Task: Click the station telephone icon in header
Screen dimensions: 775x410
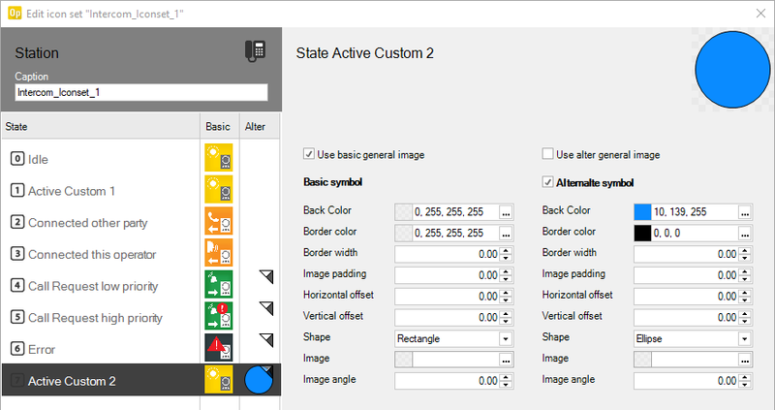Action: click(x=255, y=52)
